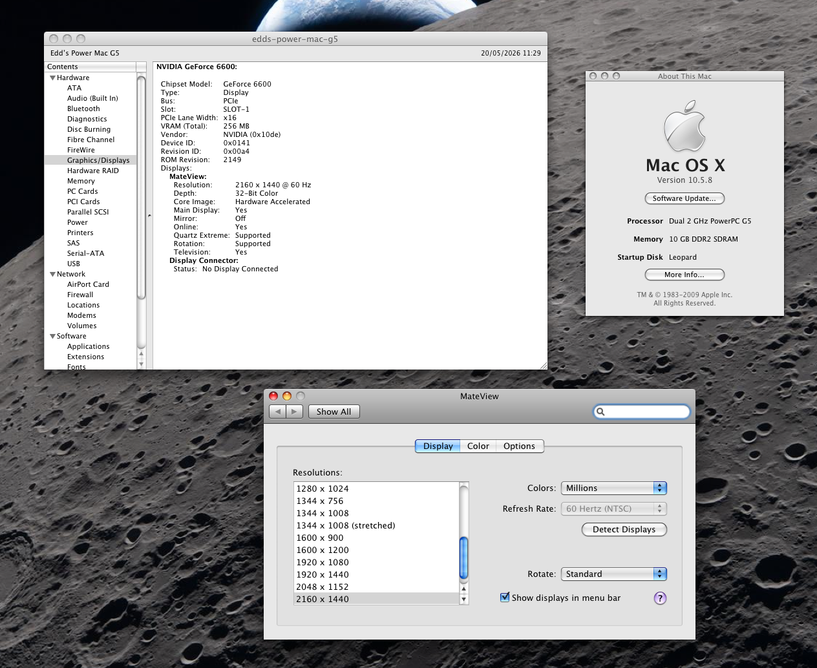Choose the 1280 x 1024 resolution
The image size is (817, 668).
pos(376,489)
